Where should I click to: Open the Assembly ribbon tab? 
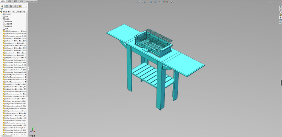(x=3, y=1)
